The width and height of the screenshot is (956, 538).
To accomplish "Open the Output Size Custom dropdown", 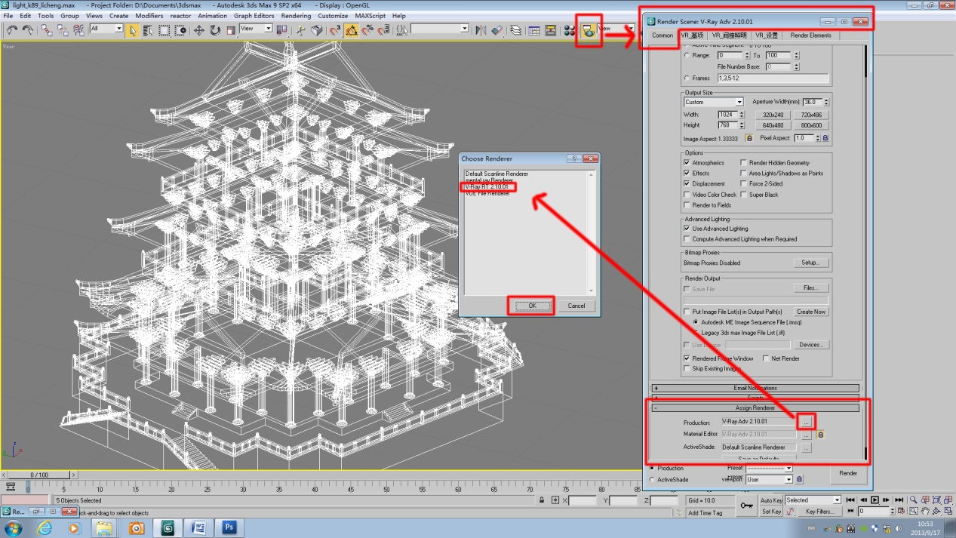I will (714, 102).
